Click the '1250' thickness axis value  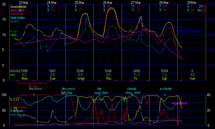210,50
